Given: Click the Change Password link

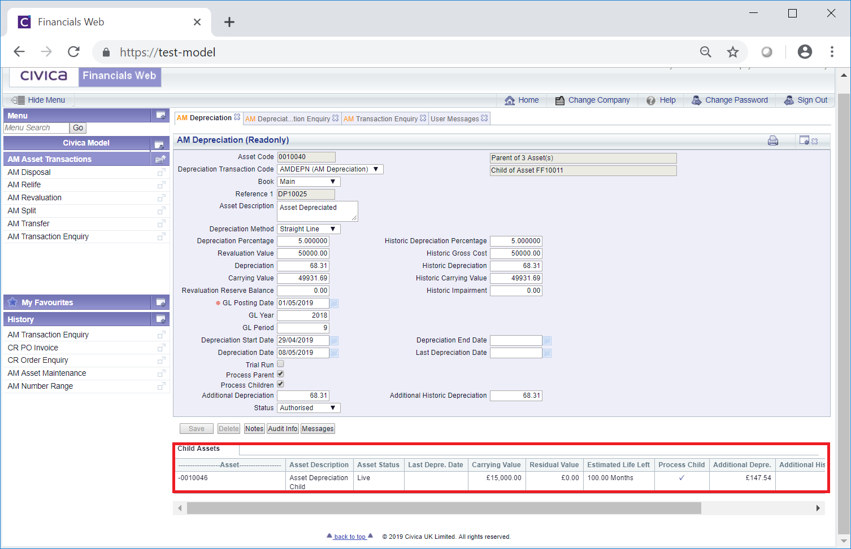Looking at the screenshot, I should click(730, 100).
